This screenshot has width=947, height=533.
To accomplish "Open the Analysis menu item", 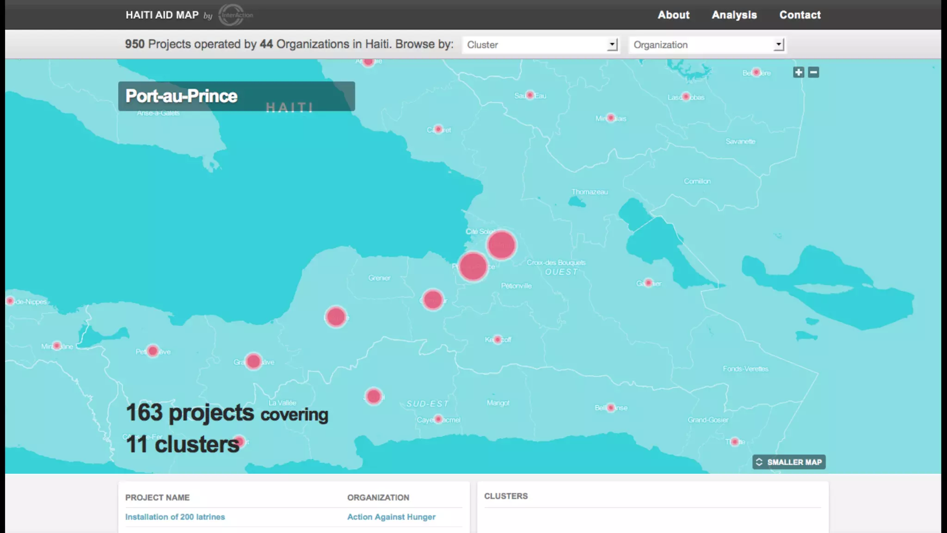I will point(734,15).
